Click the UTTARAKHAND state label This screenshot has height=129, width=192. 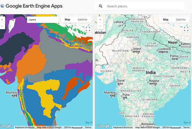click(148, 32)
